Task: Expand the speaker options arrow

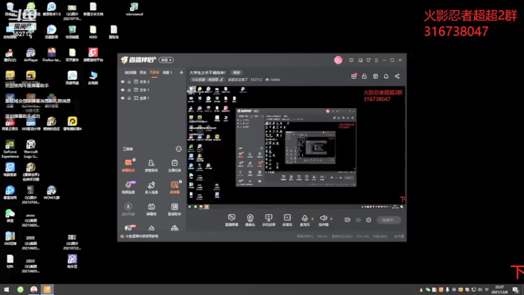Action: click(x=331, y=219)
